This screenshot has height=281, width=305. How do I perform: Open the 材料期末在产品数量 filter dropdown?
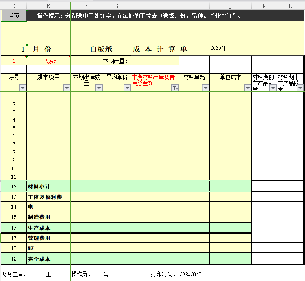pyautogui.click(x=300, y=88)
